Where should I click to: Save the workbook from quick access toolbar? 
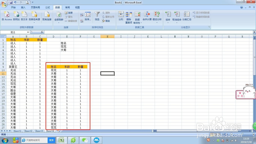click(x=11, y=2)
